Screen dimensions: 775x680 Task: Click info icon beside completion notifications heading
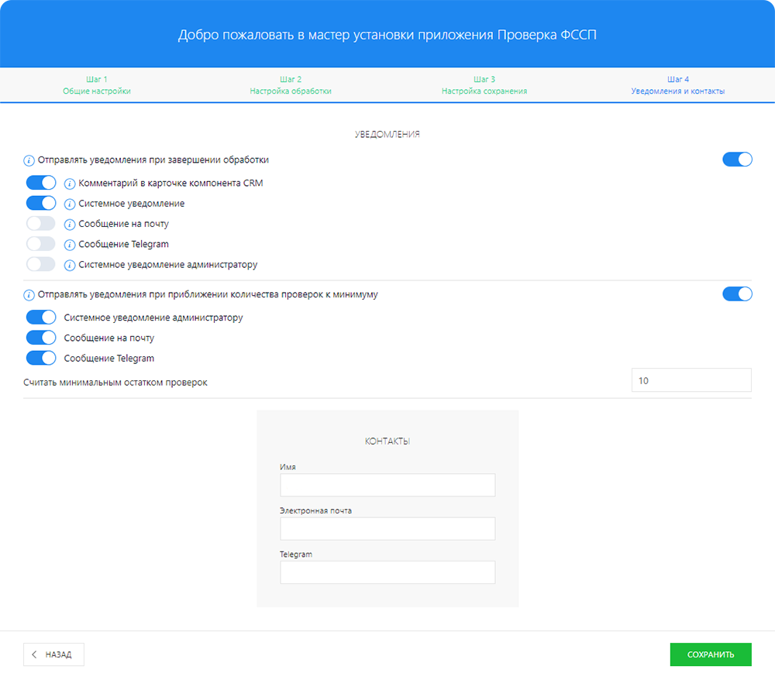[x=29, y=160]
